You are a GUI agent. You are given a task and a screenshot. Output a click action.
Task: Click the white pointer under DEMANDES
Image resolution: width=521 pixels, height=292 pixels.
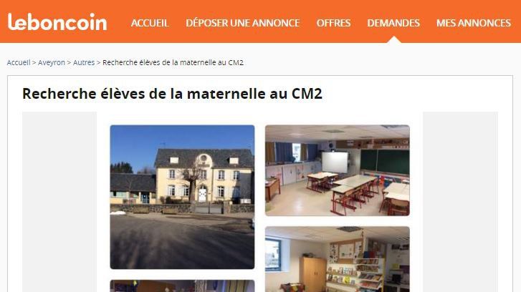click(394, 40)
